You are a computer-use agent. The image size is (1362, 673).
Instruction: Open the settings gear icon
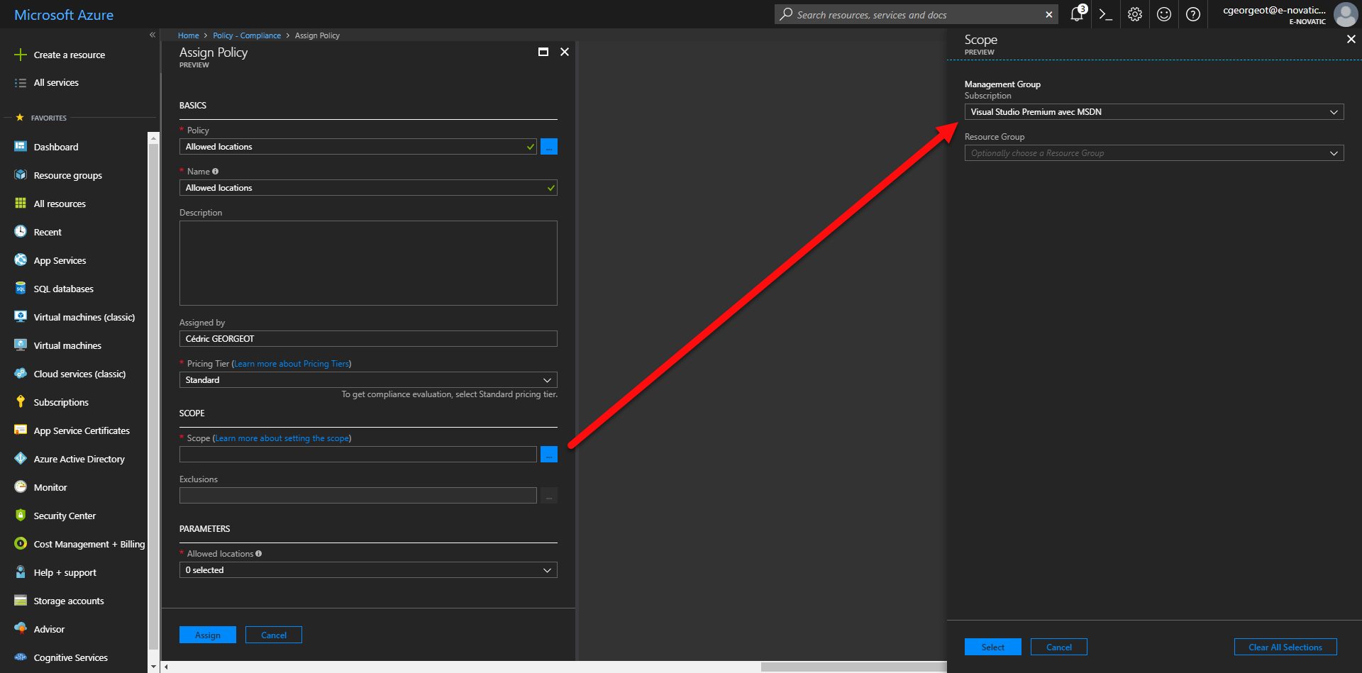[1135, 14]
